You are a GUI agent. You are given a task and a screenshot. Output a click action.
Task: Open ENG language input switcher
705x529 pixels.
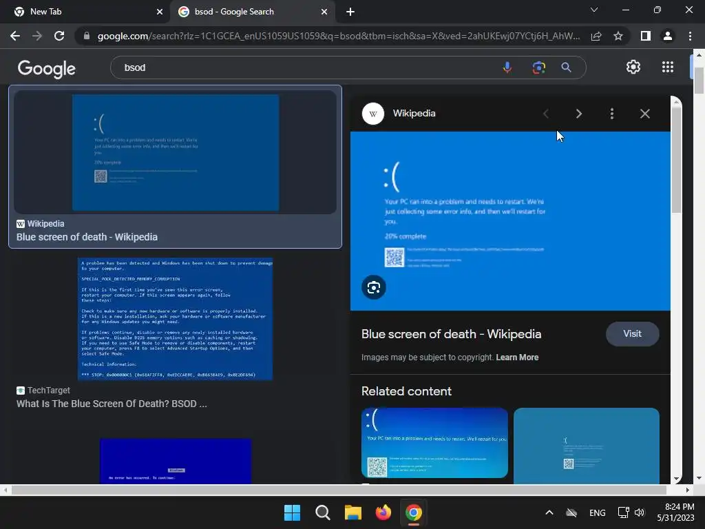(597, 512)
